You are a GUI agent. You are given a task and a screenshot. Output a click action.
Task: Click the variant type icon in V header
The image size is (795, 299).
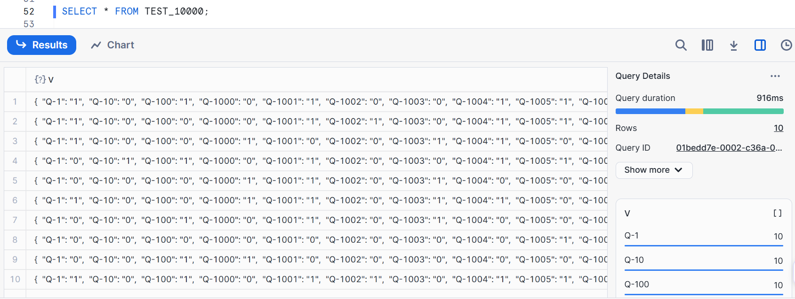(40, 79)
